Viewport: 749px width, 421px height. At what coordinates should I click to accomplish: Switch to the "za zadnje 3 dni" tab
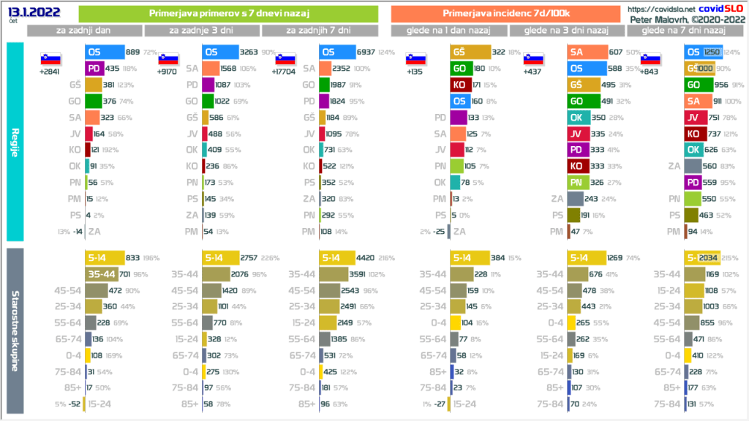tap(202, 31)
